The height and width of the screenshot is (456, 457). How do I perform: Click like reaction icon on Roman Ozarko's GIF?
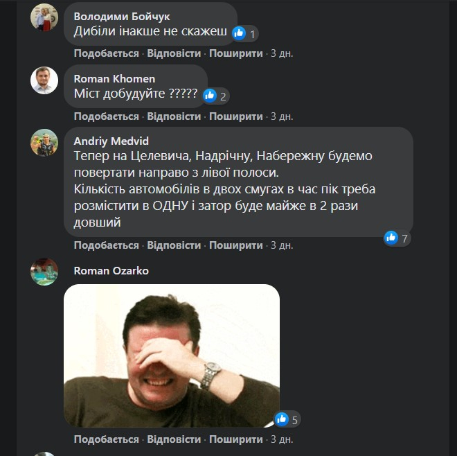(281, 419)
